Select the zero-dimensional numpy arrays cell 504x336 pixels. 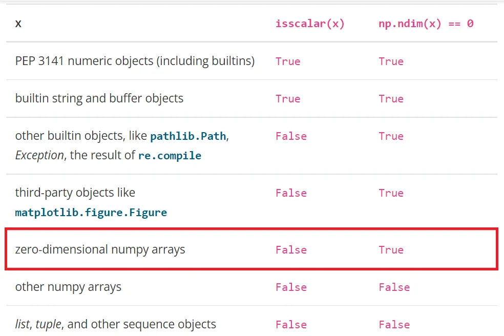(100, 249)
